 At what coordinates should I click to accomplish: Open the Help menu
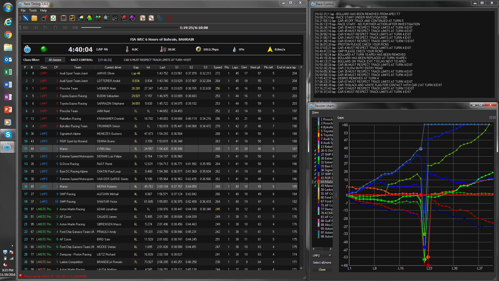point(43,10)
